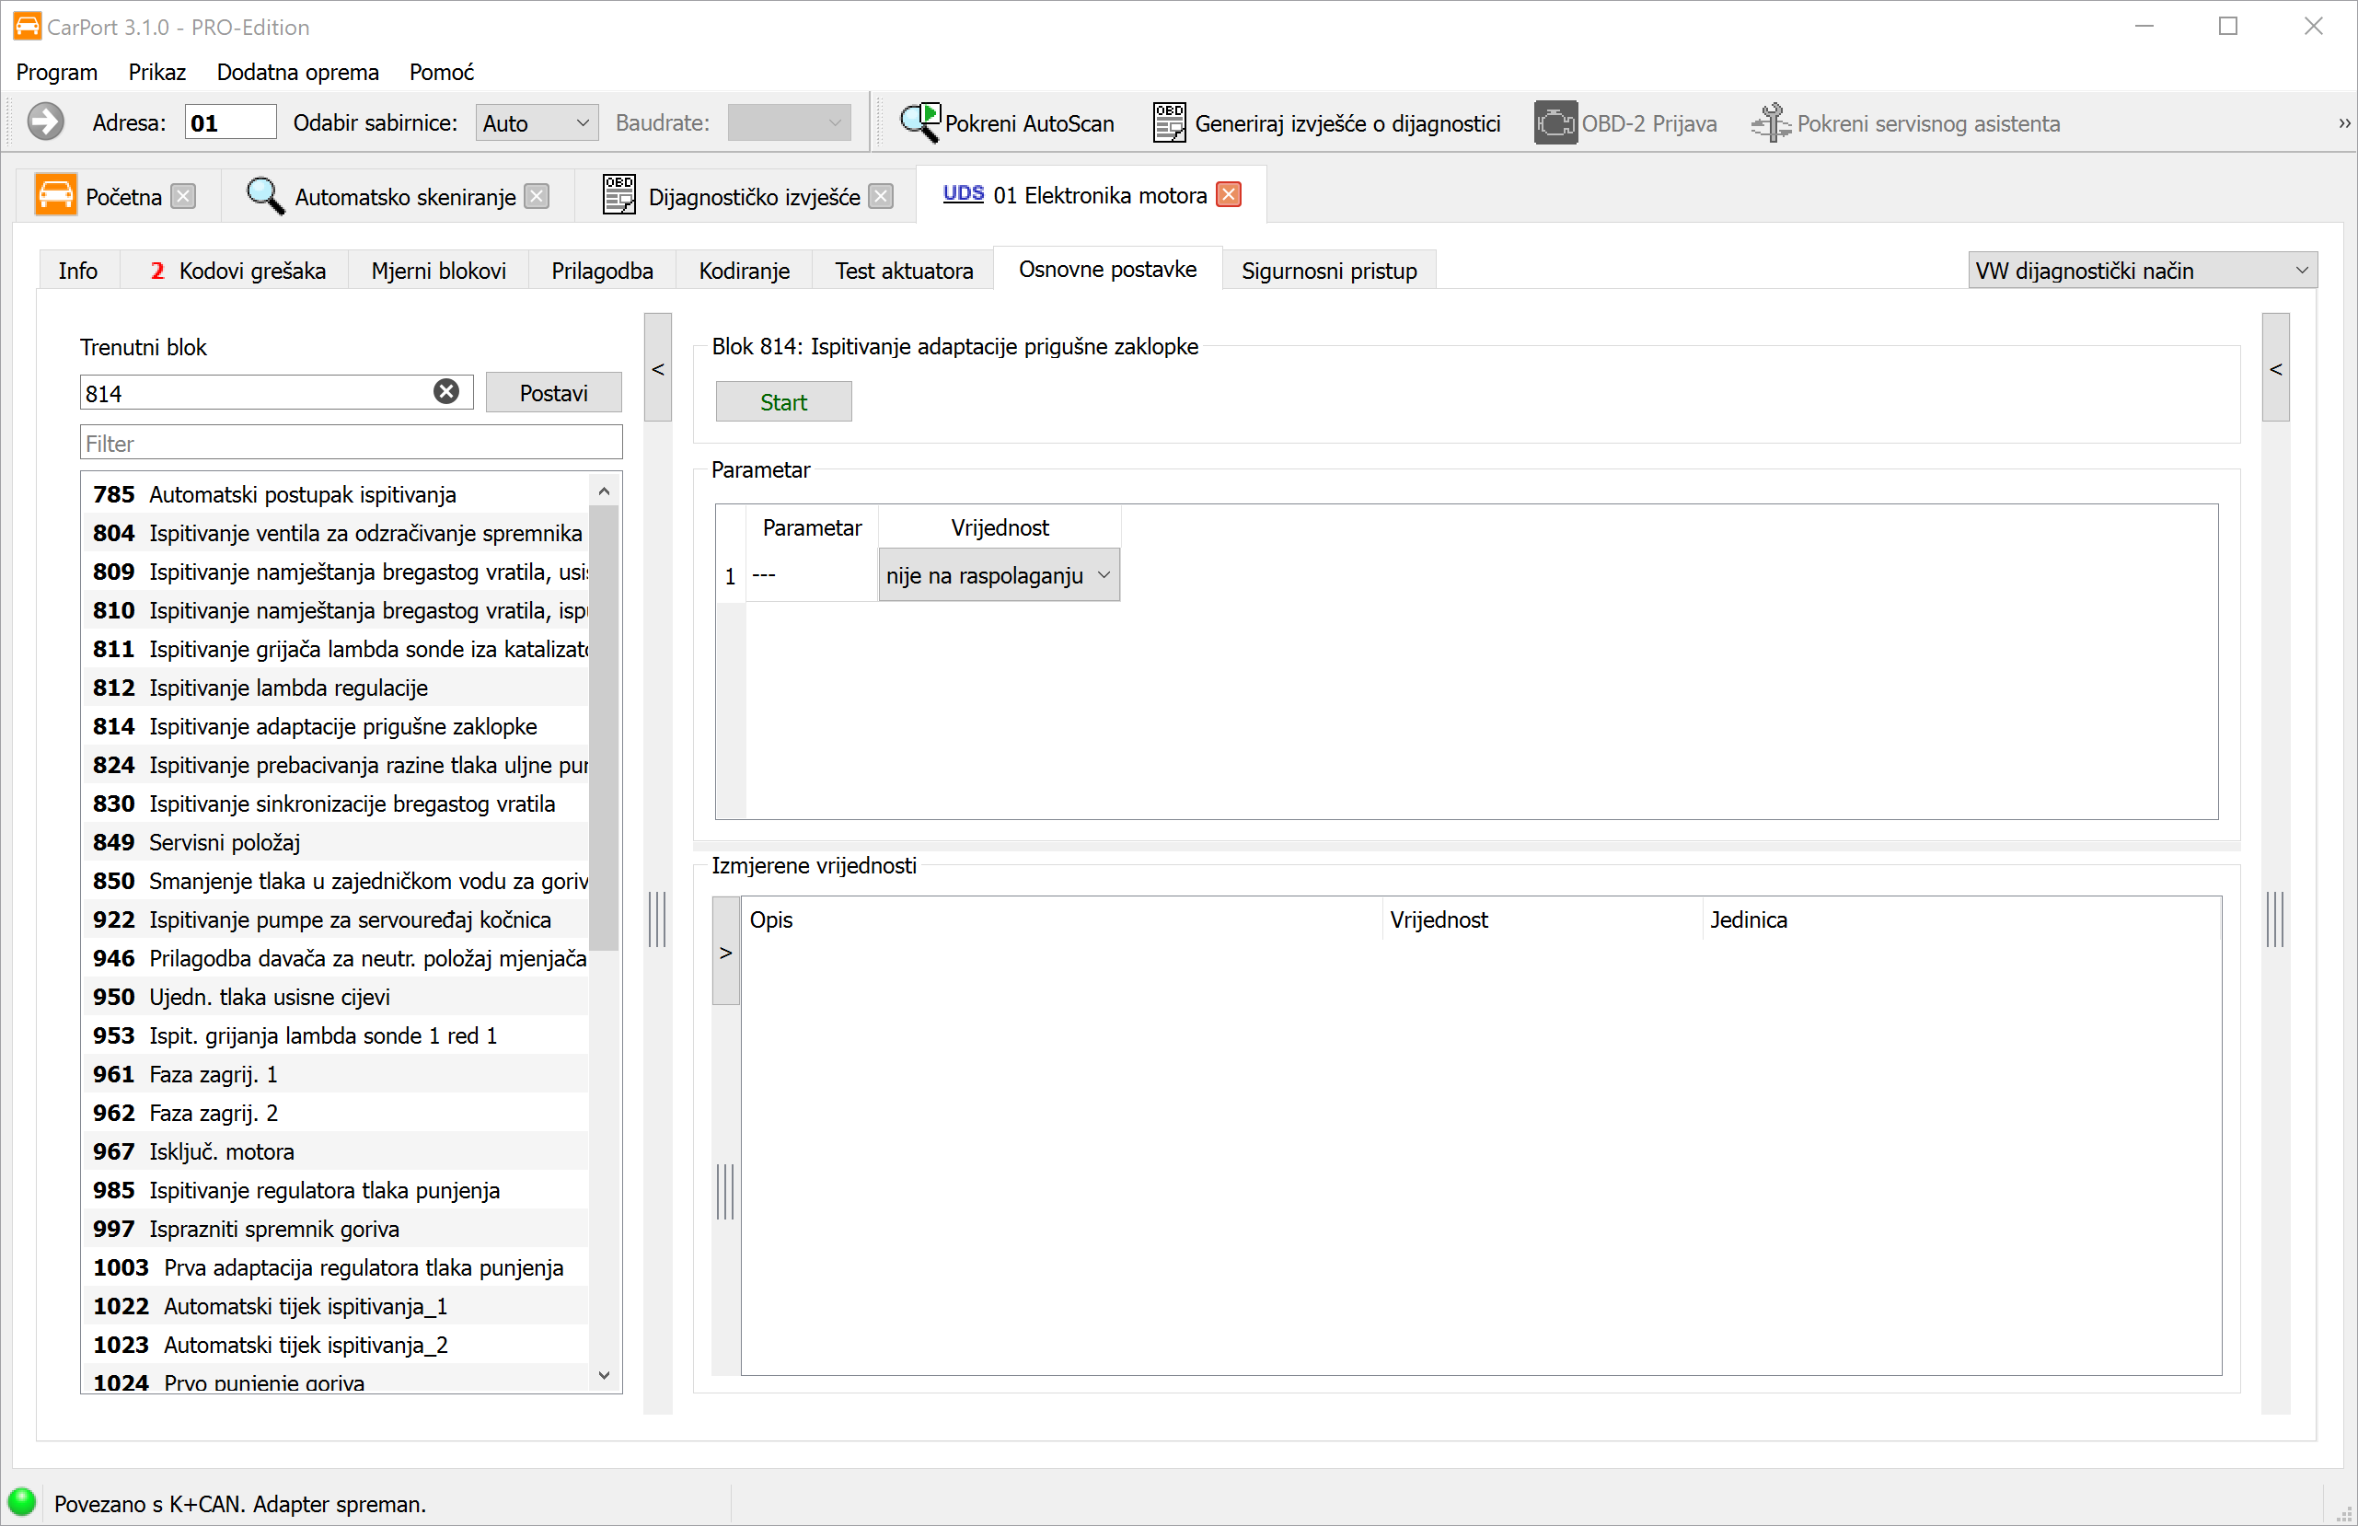Generate the diagnostic report via toolbar icon

pos(1169,123)
